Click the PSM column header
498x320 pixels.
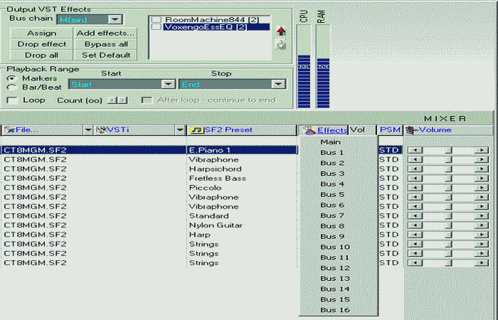389,130
